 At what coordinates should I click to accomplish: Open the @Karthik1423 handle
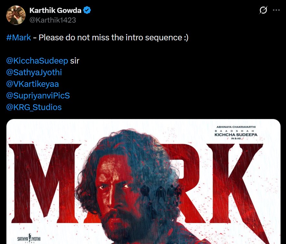pyautogui.click(x=53, y=20)
